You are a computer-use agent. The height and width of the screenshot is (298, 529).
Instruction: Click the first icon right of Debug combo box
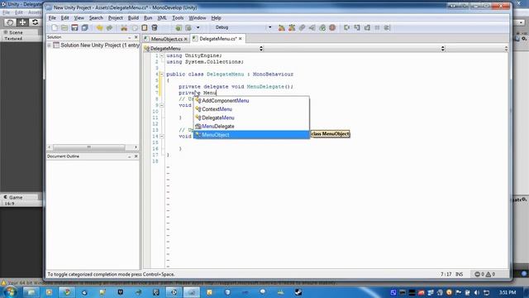(281, 27)
